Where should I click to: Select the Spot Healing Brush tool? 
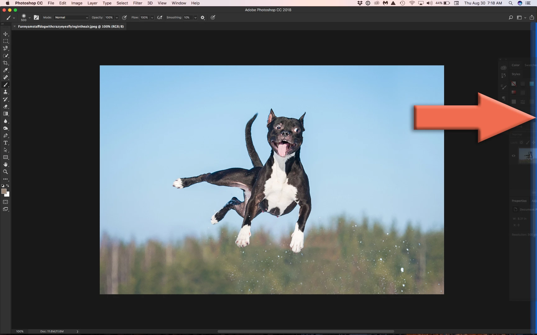pos(6,77)
